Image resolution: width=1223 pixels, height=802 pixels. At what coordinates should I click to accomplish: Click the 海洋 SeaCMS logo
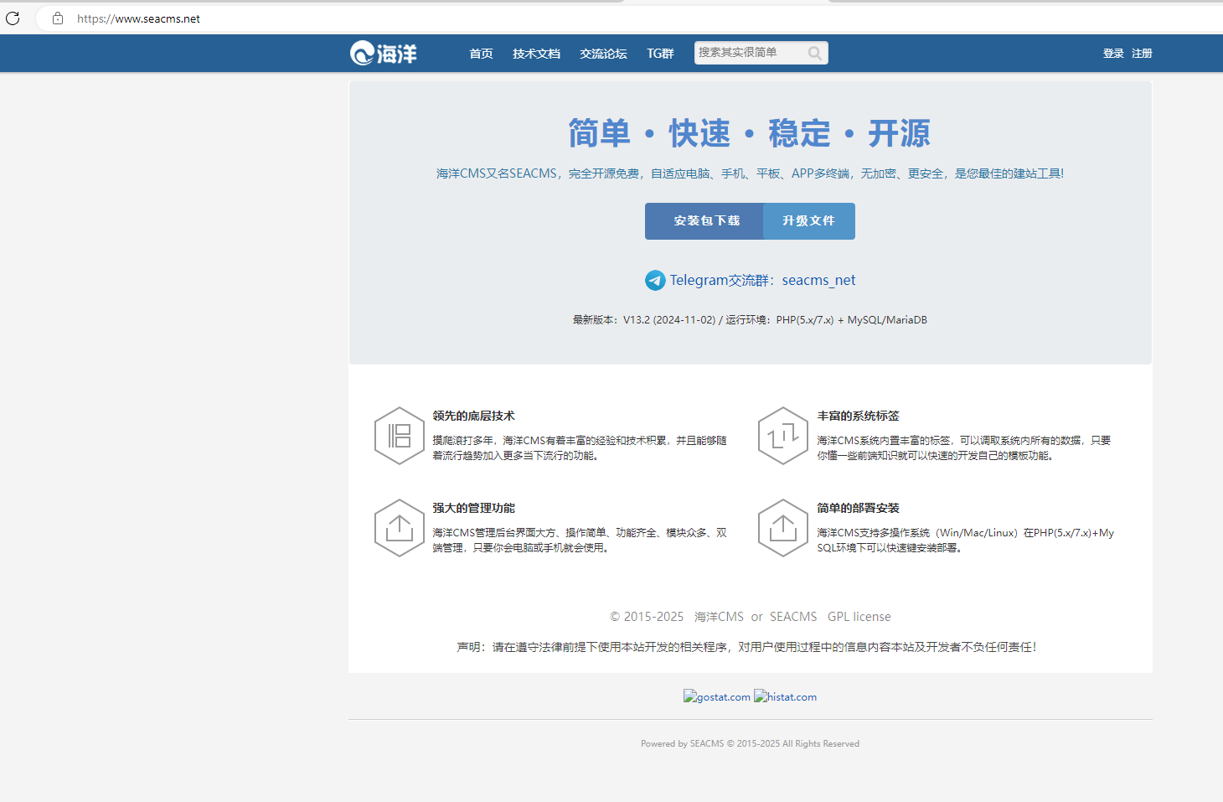click(383, 54)
